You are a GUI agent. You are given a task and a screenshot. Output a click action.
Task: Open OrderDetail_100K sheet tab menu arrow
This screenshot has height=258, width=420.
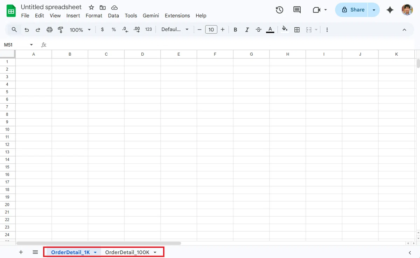[x=155, y=252]
